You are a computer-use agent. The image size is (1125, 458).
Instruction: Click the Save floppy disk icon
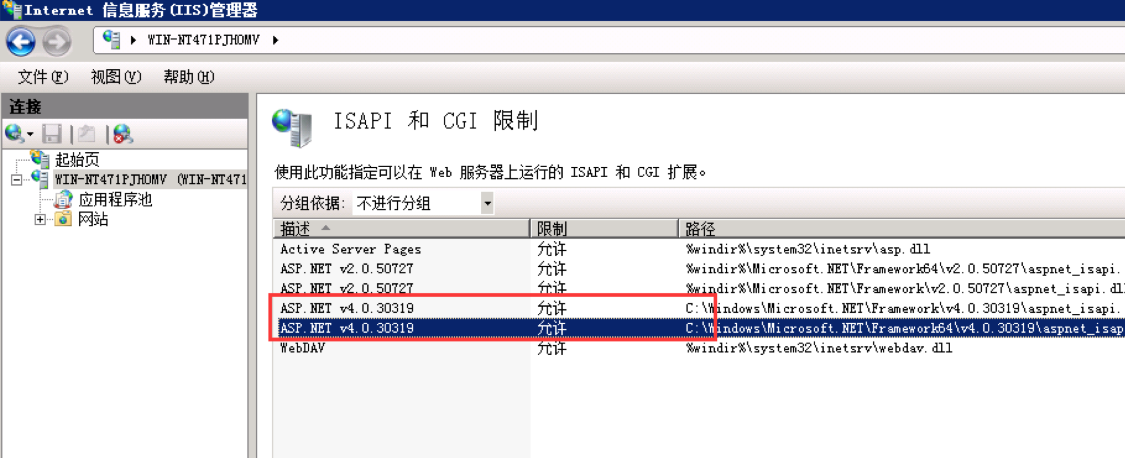click(52, 134)
